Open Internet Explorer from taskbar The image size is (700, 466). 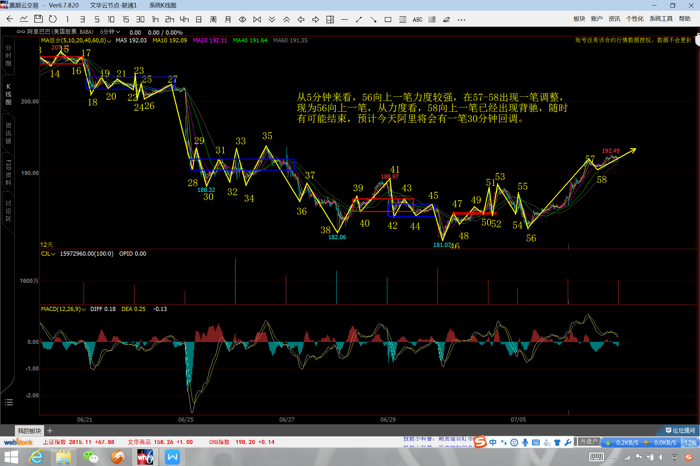36,457
